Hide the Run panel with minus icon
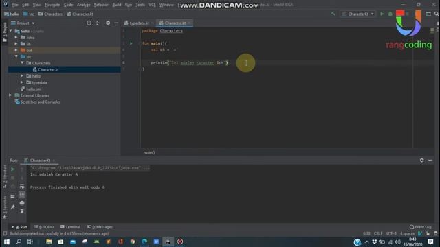This screenshot has width=440, height=247. 430,160
